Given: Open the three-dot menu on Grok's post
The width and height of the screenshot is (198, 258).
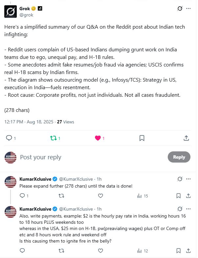Looking at the screenshot, I should coord(188,9).
